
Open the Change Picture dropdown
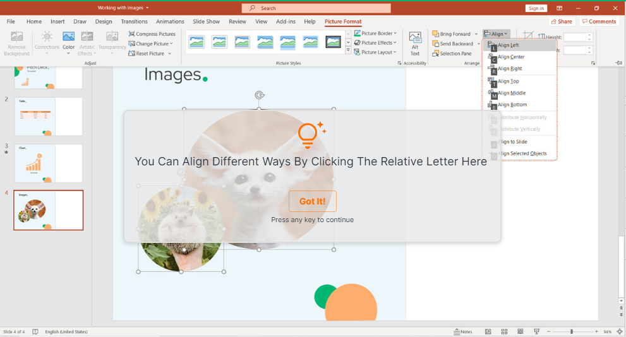[150, 44]
